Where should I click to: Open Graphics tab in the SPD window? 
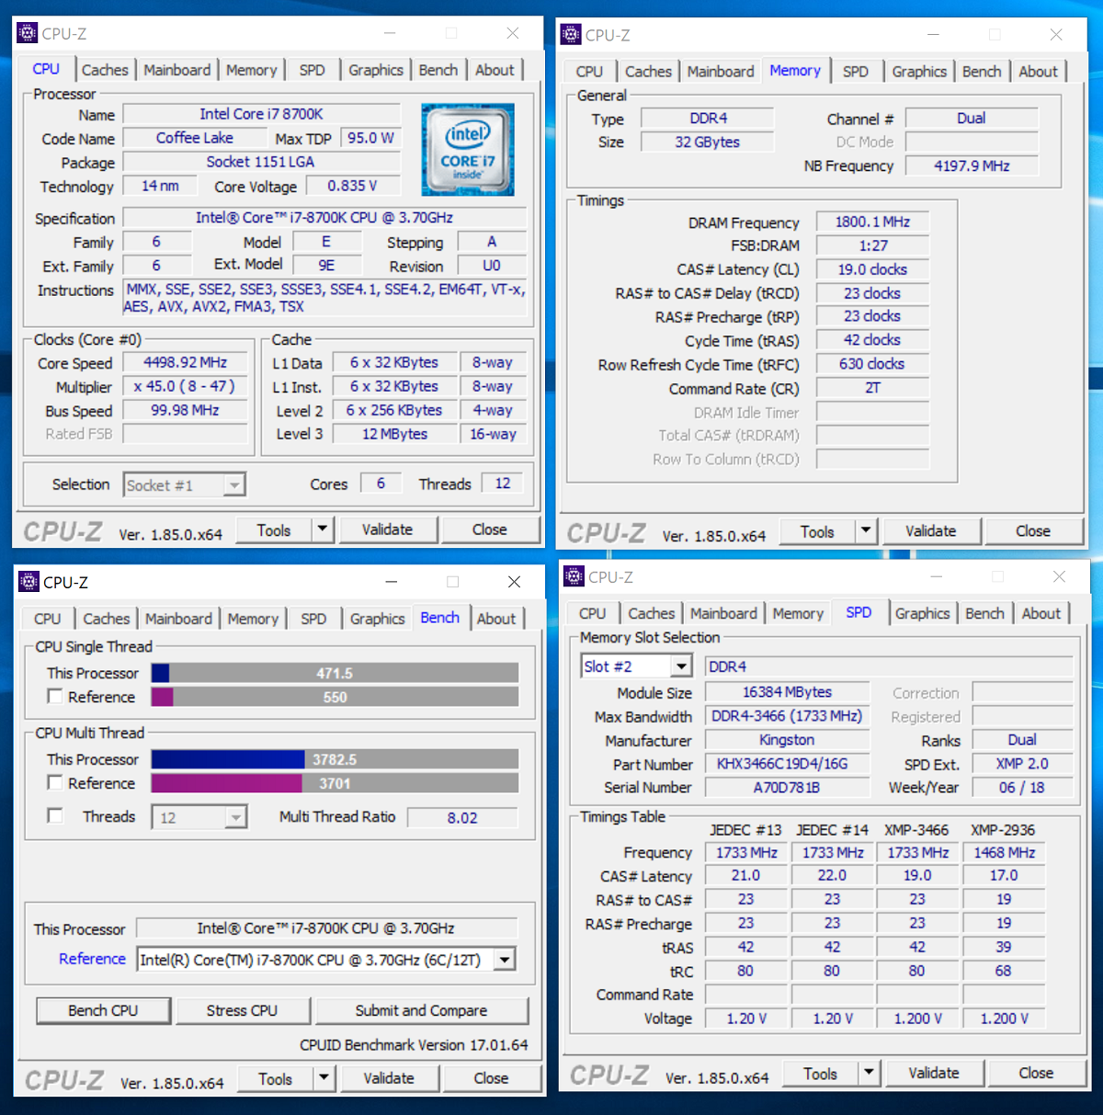click(x=922, y=613)
